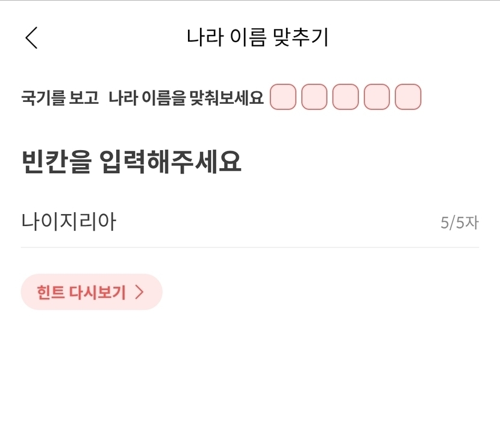Click empty answer field area before 5/5자
The width and height of the screenshot is (500, 436).
tap(278, 222)
